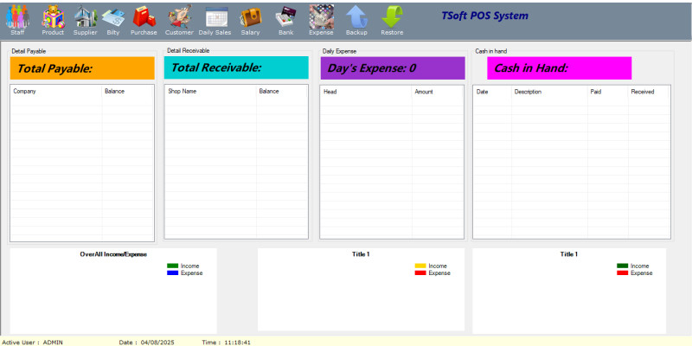Click the Bank icon
Viewport: 692px width, 346px height.
285,16
